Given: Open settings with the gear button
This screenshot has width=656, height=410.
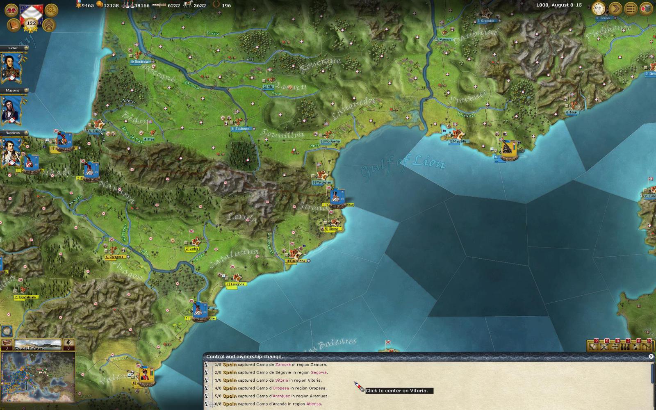Looking at the screenshot, I should tap(51, 9).
